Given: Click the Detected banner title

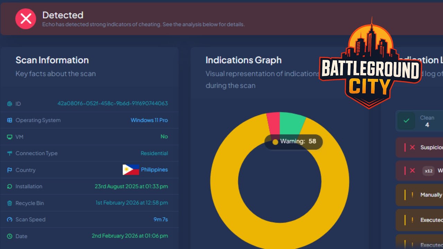Looking at the screenshot, I should 63,15.
